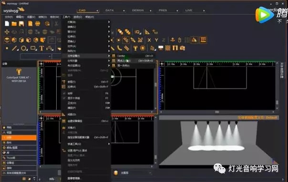The image size is (288, 182).
Task: Select the Circle drawing tool
Action: pyautogui.click(x=23, y=48)
